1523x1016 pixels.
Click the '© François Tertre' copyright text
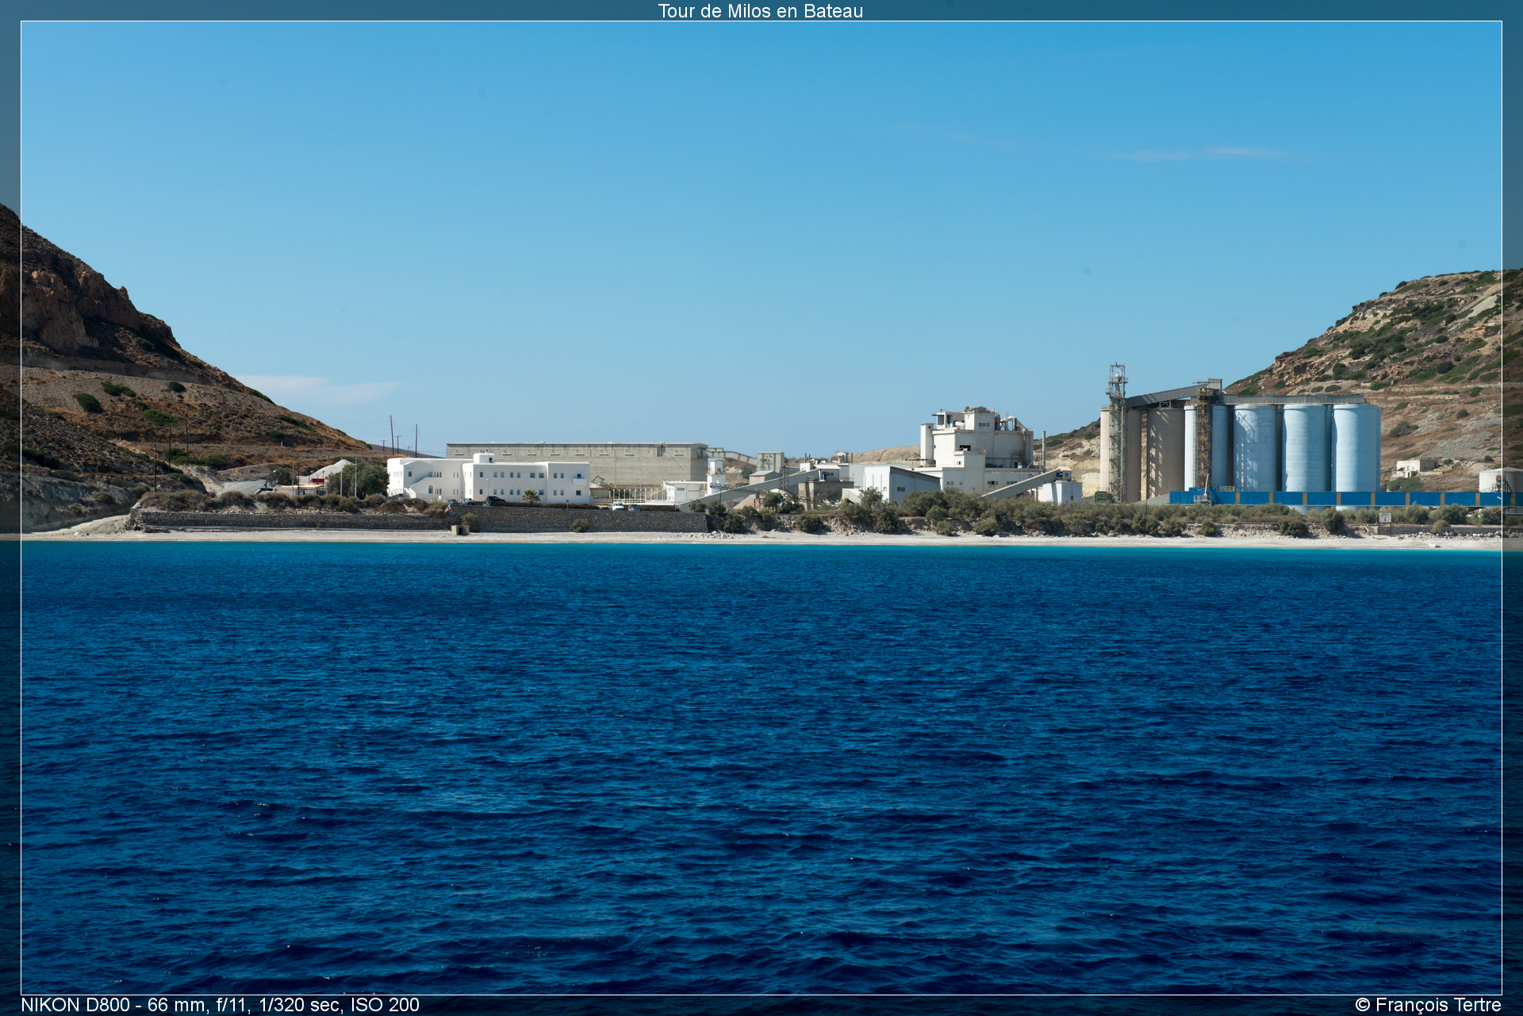[x=1428, y=1005]
